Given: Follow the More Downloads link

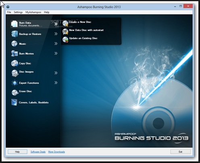Looking at the screenshot, I should 56,152.
